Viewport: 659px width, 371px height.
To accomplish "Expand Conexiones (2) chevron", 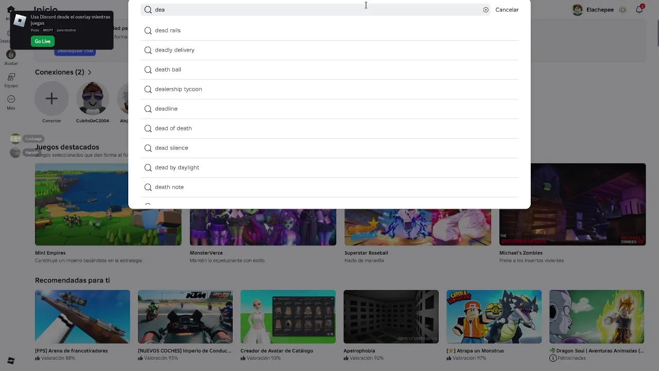I will (90, 72).
